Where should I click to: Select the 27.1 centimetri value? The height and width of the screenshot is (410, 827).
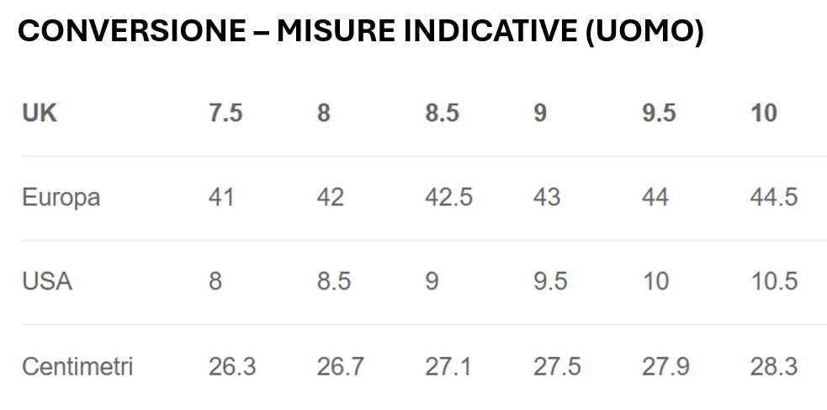[x=448, y=366]
